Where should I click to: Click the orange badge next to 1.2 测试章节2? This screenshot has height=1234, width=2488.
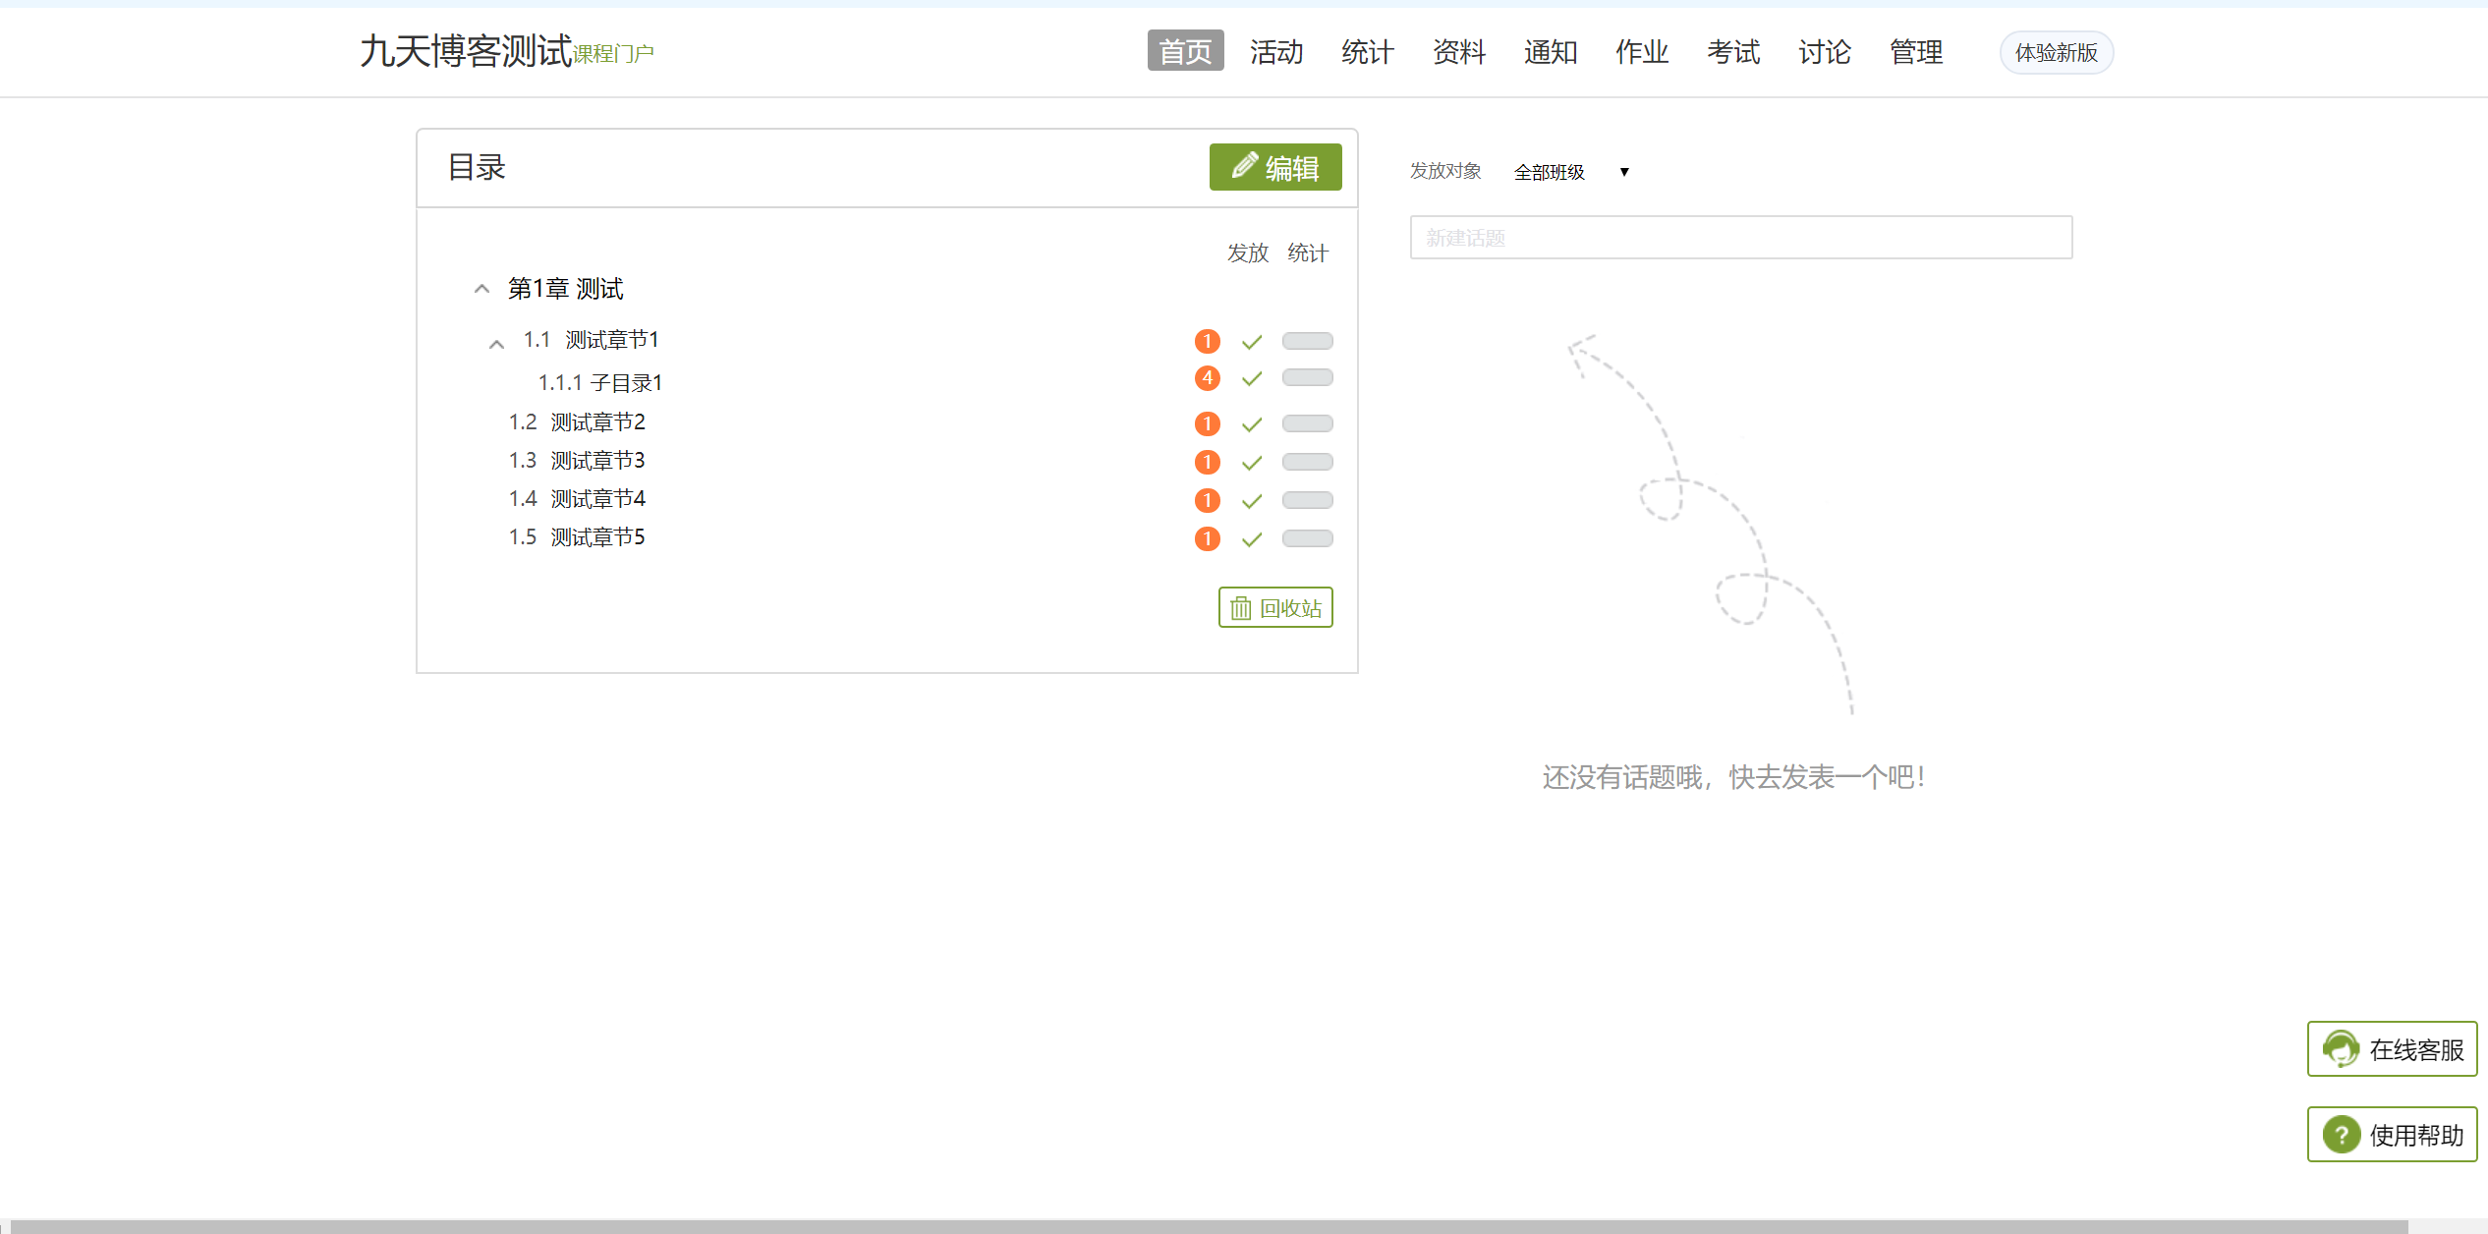coord(1207,423)
